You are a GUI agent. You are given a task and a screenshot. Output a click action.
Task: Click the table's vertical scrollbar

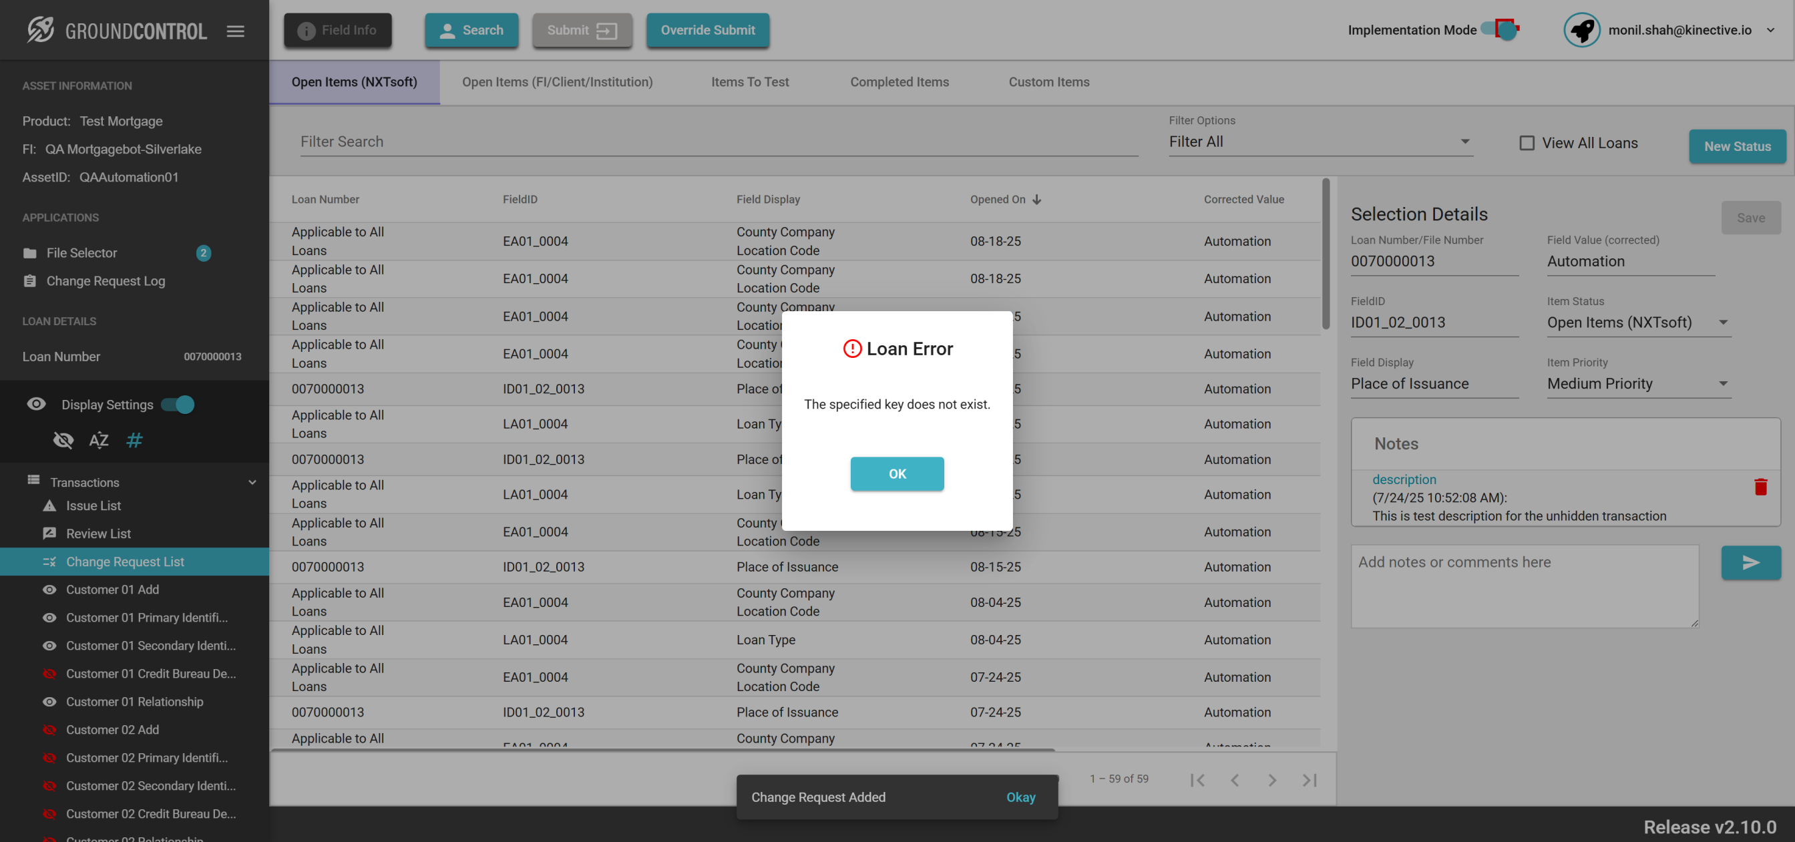(x=1326, y=255)
